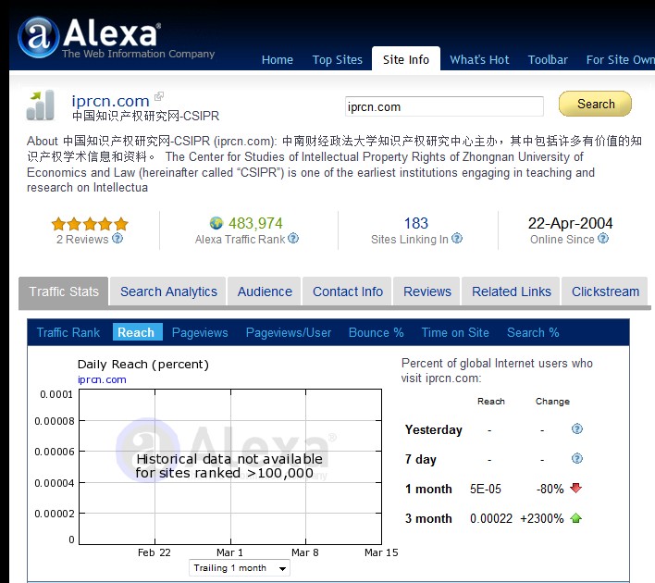Viewport: 655px width, 583px height.
Task: Click the iprcn.com site title link
Action: [110, 101]
